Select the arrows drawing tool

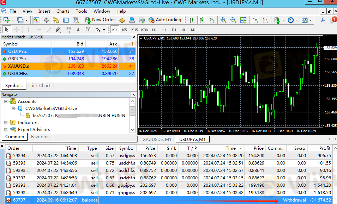point(98,30)
